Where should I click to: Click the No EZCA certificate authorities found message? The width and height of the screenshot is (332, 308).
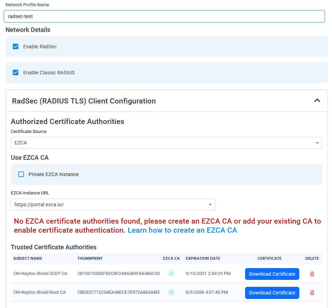point(167,225)
